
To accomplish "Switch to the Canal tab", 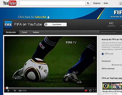I will [x=24, y=32].
